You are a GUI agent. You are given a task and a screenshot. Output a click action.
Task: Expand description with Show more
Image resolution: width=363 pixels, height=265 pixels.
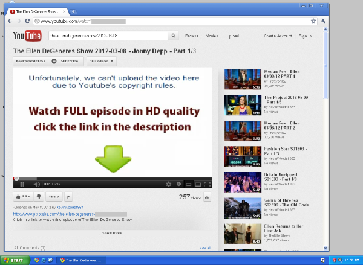pos(112,233)
